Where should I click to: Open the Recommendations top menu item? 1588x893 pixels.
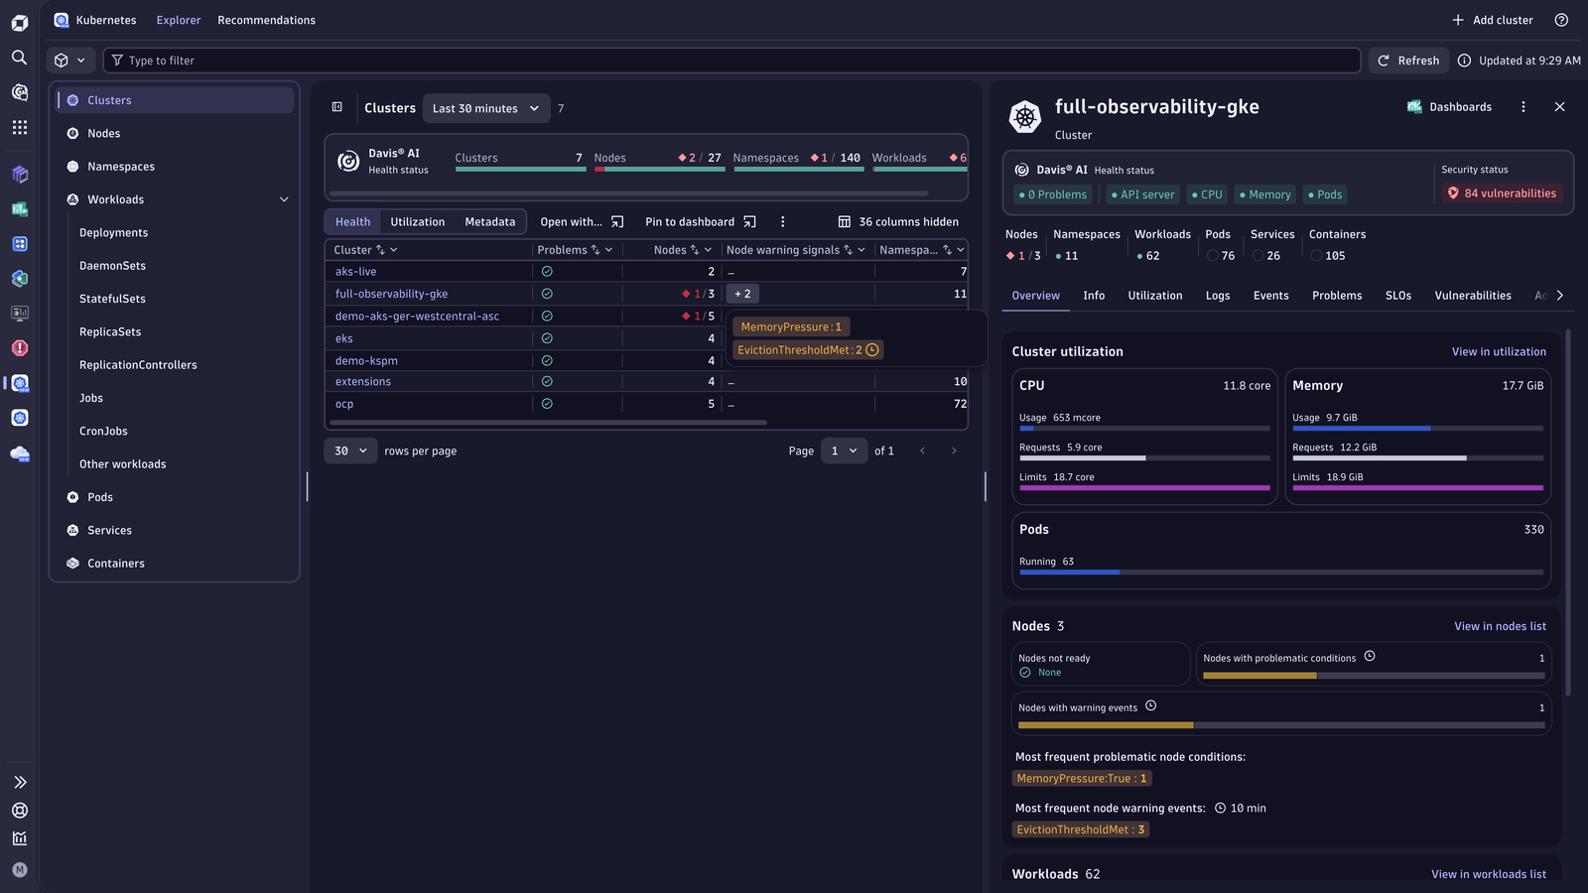(x=266, y=20)
